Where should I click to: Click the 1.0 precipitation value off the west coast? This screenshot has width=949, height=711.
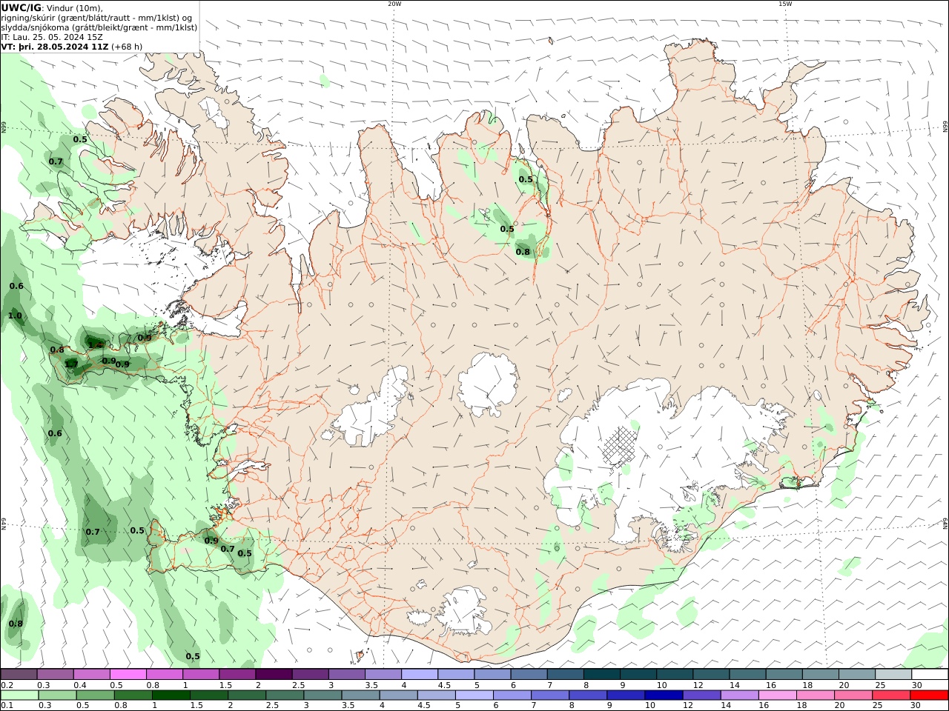pos(15,316)
